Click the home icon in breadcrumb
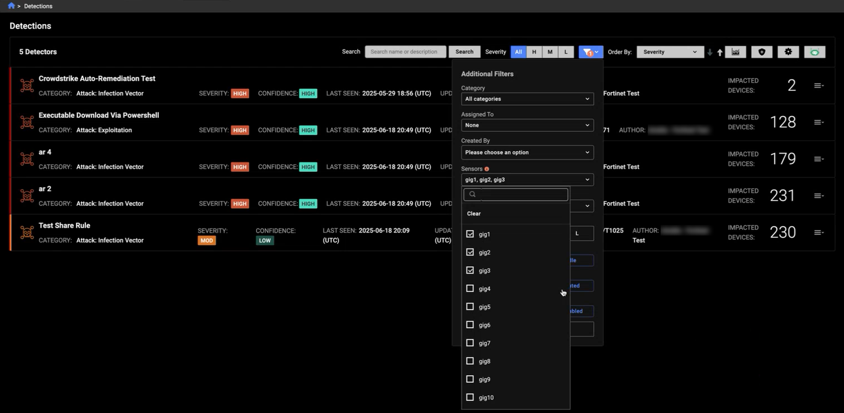Screen dimensions: 844x413 (x=11, y=6)
